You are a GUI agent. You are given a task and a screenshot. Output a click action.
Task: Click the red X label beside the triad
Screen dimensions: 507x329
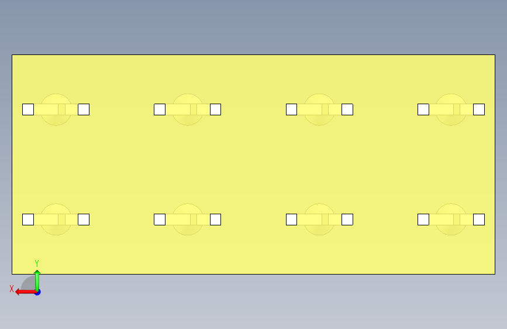click(x=12, y=289)
